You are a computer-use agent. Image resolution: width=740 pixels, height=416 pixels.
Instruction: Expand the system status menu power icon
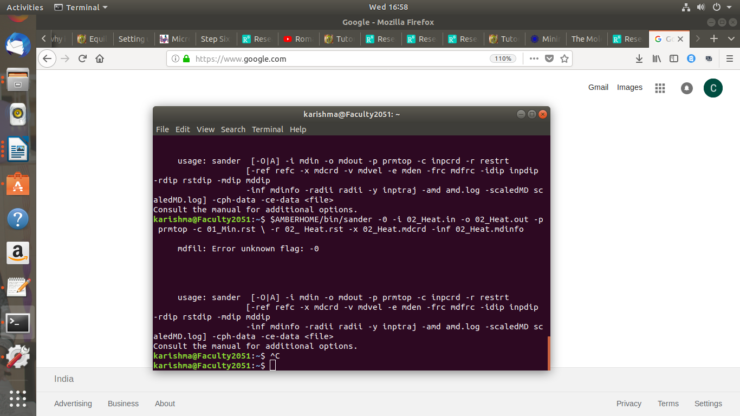pos(716,7)
